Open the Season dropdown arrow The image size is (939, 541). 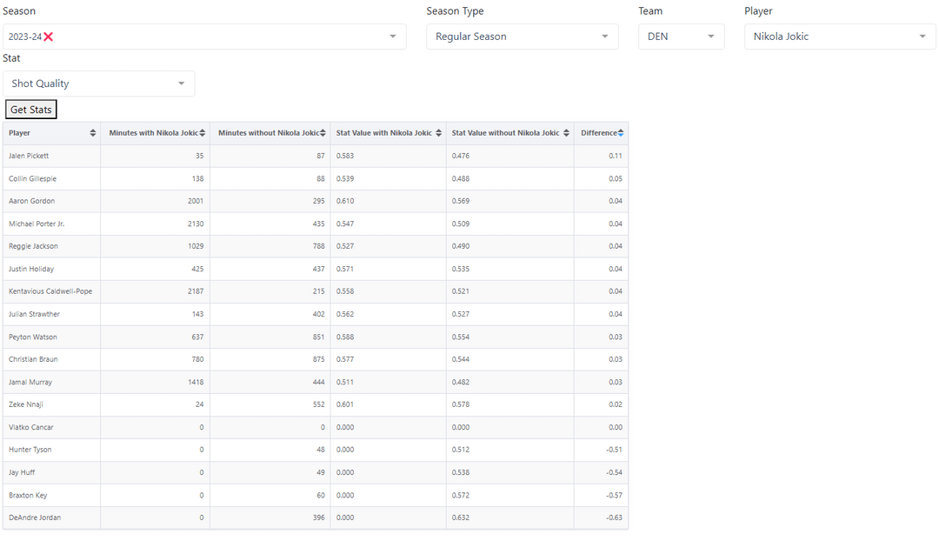pyautogui.click(x=392, y=37)
